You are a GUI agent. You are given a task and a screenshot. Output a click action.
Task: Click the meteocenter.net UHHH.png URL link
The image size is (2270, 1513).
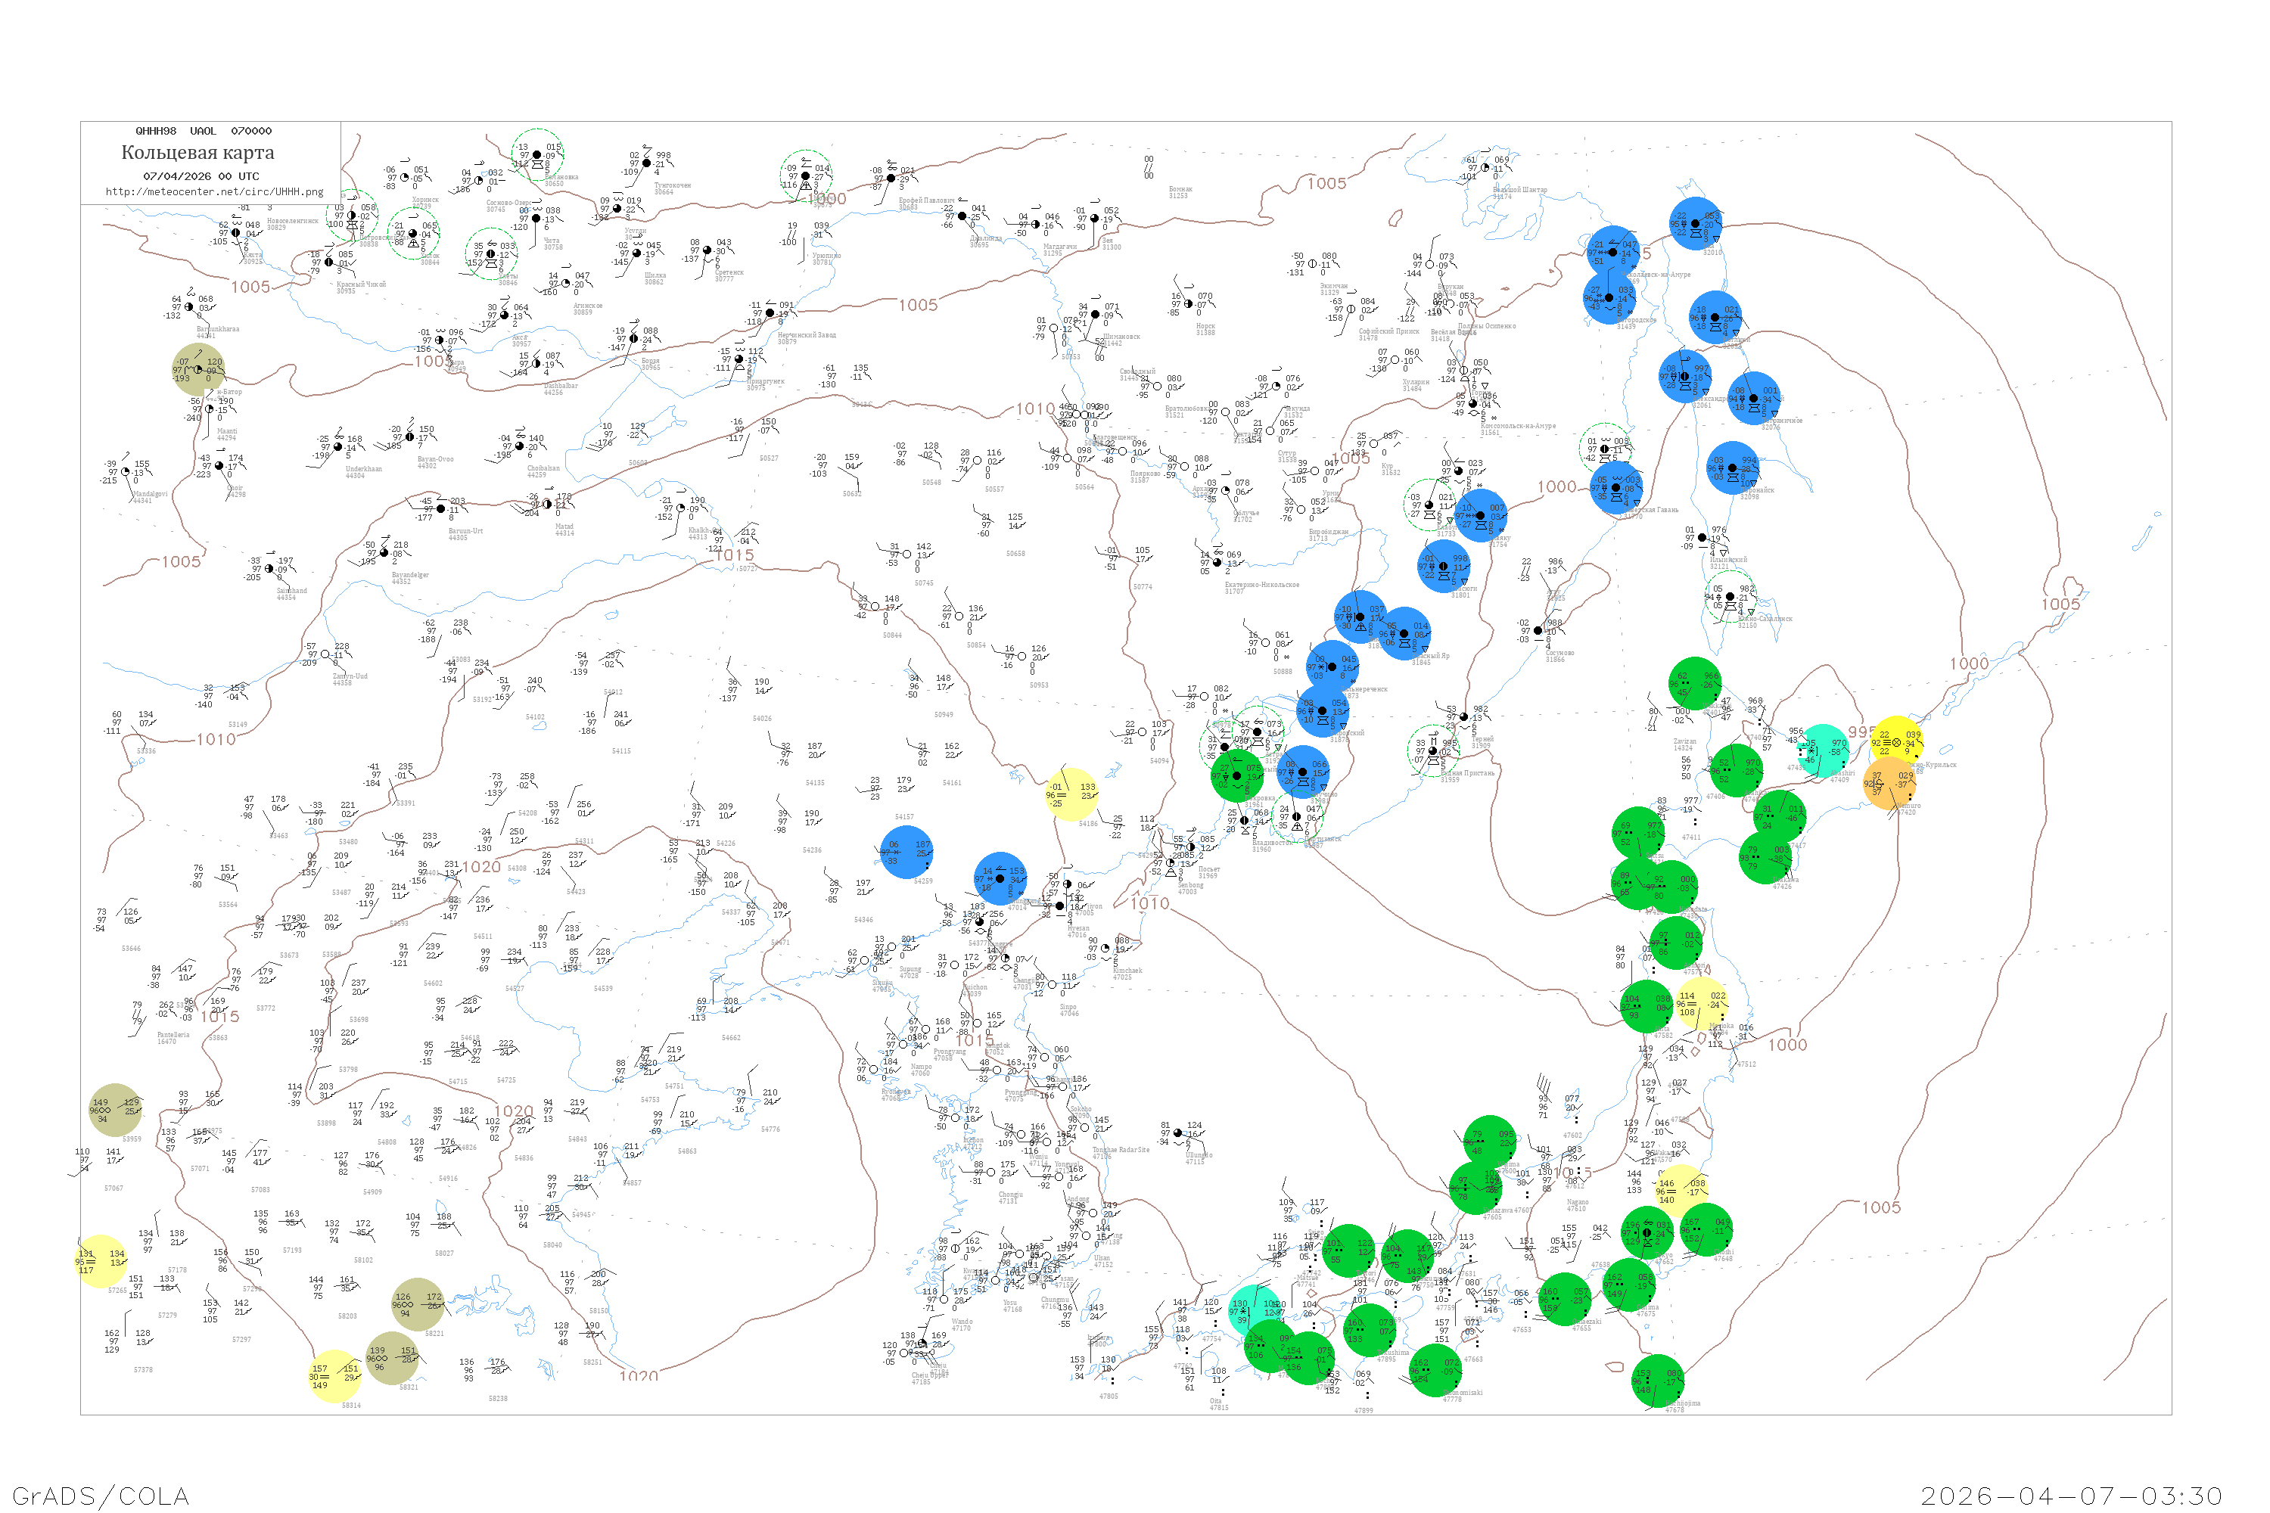coord(214,192)
